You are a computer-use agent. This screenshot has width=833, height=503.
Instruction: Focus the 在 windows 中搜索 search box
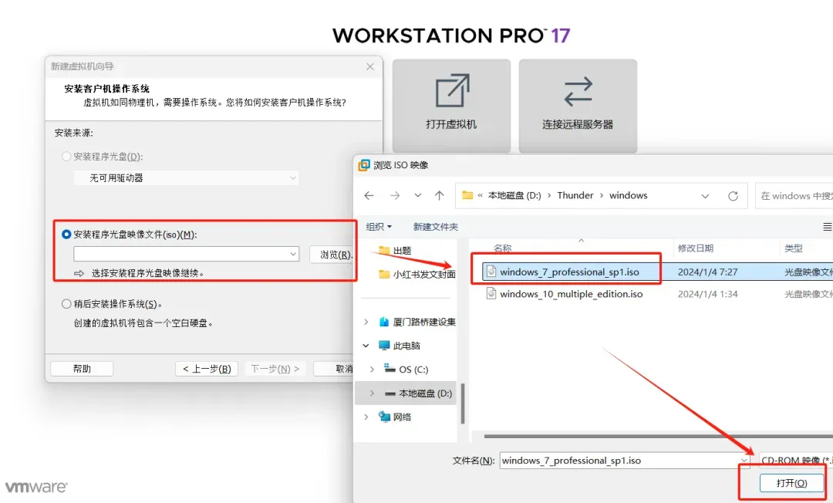pos(794,196)
